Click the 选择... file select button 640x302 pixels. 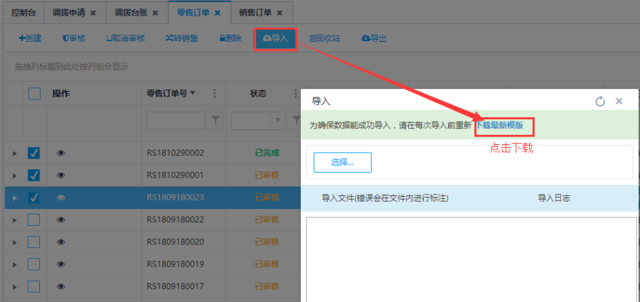(x=342, y=162)
